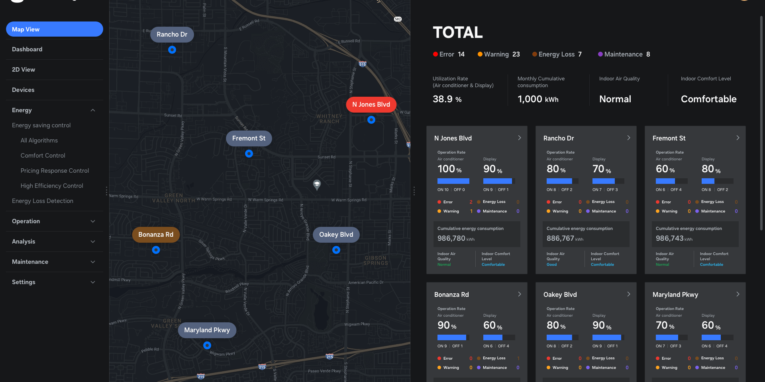Select the Oakey Blvd map pin dot
765x382 pixels.
(x=336, y=250)
